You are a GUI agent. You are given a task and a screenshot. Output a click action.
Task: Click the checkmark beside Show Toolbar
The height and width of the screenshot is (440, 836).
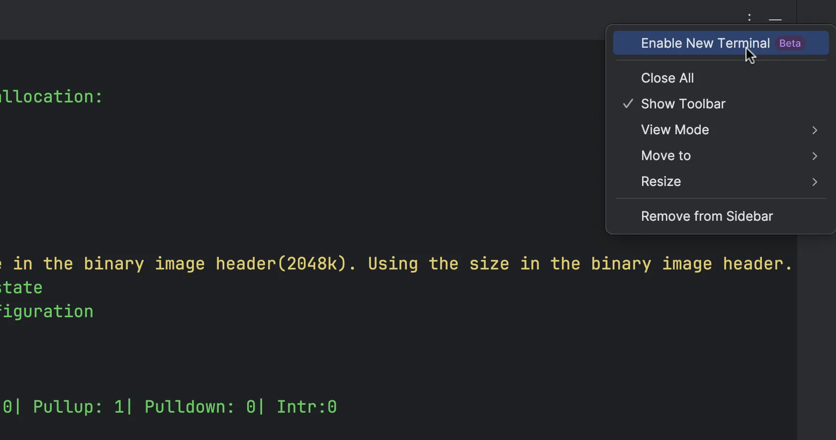[628, 104]
